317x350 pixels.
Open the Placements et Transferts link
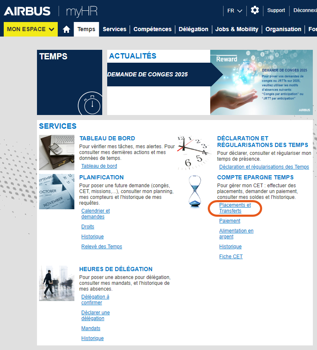click(235, 208)
